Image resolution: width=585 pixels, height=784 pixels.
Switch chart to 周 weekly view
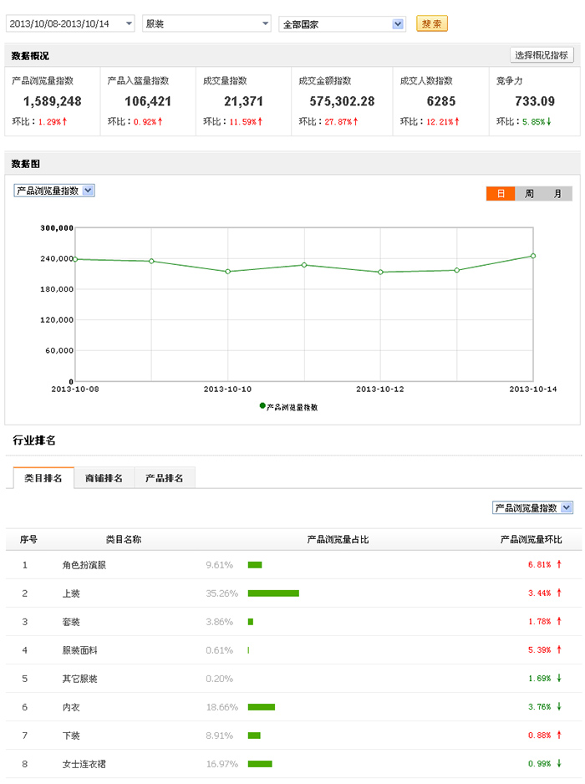529,193
